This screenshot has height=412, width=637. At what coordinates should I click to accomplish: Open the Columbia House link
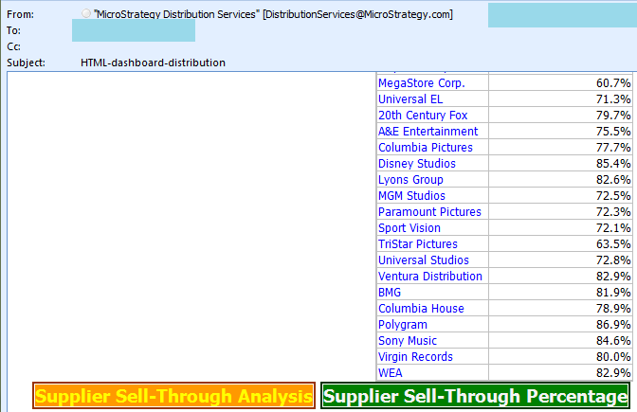point(421,309)
